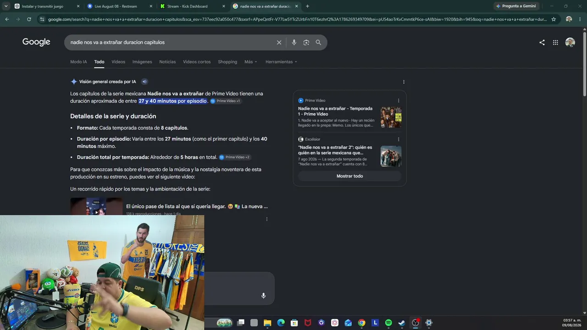Open the Google account profile picture on the results page

click(570, 43)
